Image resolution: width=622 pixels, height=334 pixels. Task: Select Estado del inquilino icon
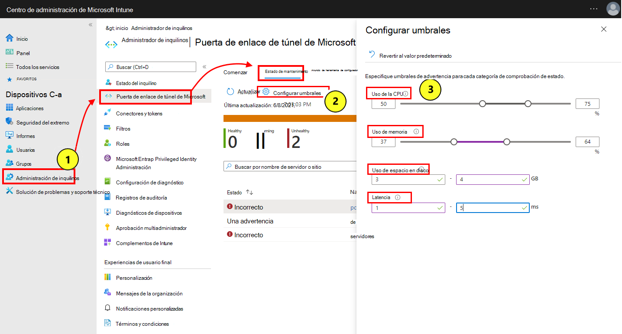tap(108, 82)
